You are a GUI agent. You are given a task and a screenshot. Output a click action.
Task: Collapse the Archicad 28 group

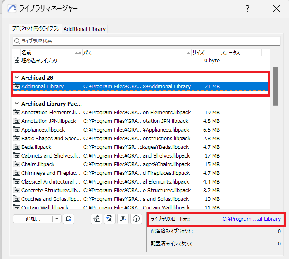pyautogui.click(x=17, y=78)
